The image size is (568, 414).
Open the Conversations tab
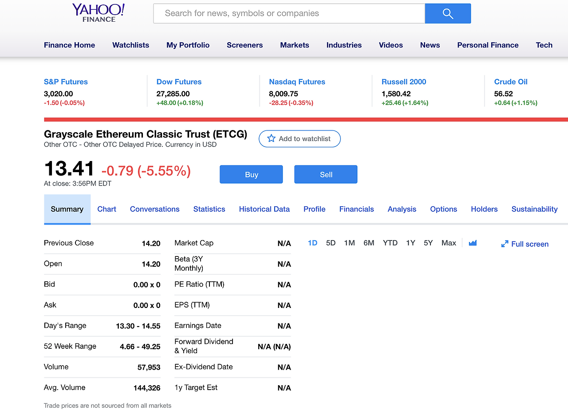(x=155, y=209)
